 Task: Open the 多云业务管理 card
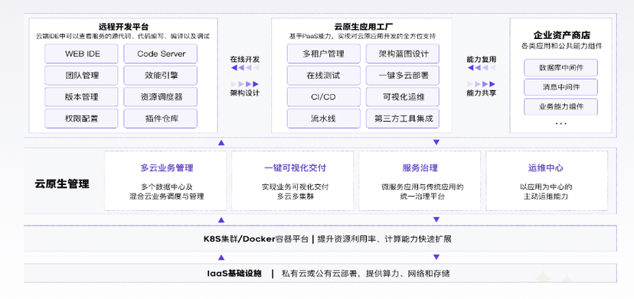pos(165,180)
